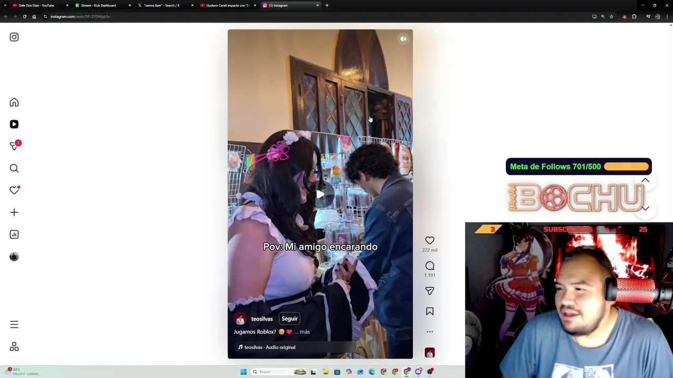Open File Explorer from the taskbar

(x=325, y=372)
